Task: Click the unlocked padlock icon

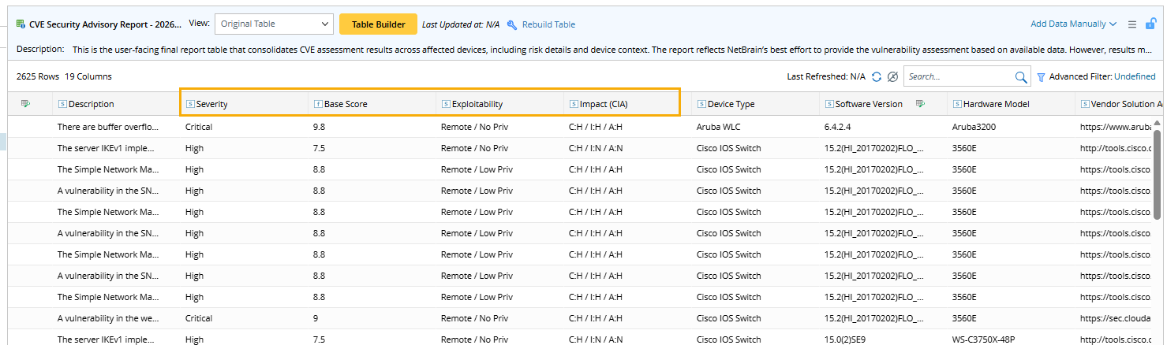Action: click(x=1150, y=24)
